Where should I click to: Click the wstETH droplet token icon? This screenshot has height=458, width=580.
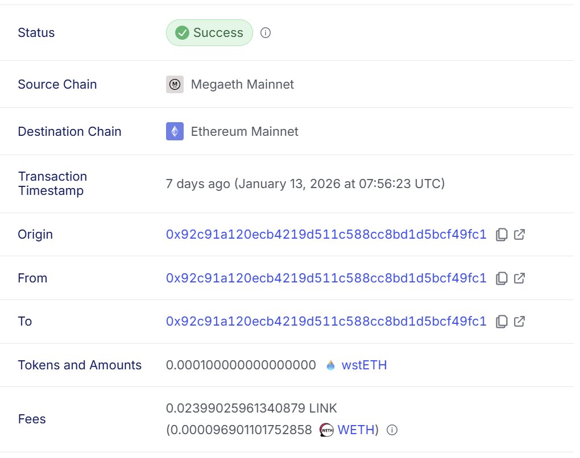click(x=331, y=365)
